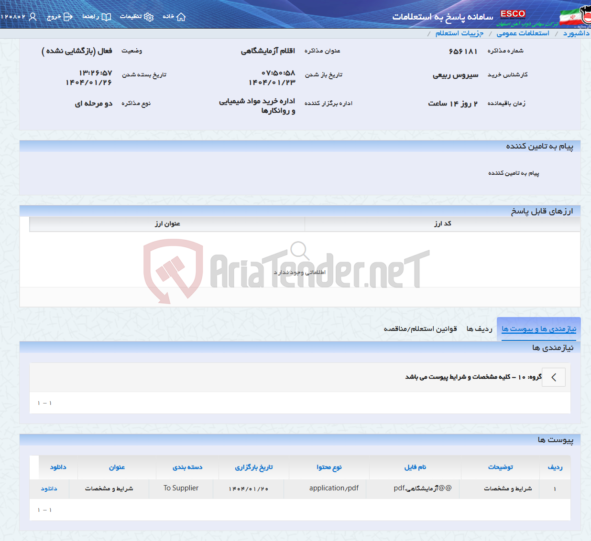Sort attachments by ردیف column header
591x541 pixels.
[x=555, y=467]
